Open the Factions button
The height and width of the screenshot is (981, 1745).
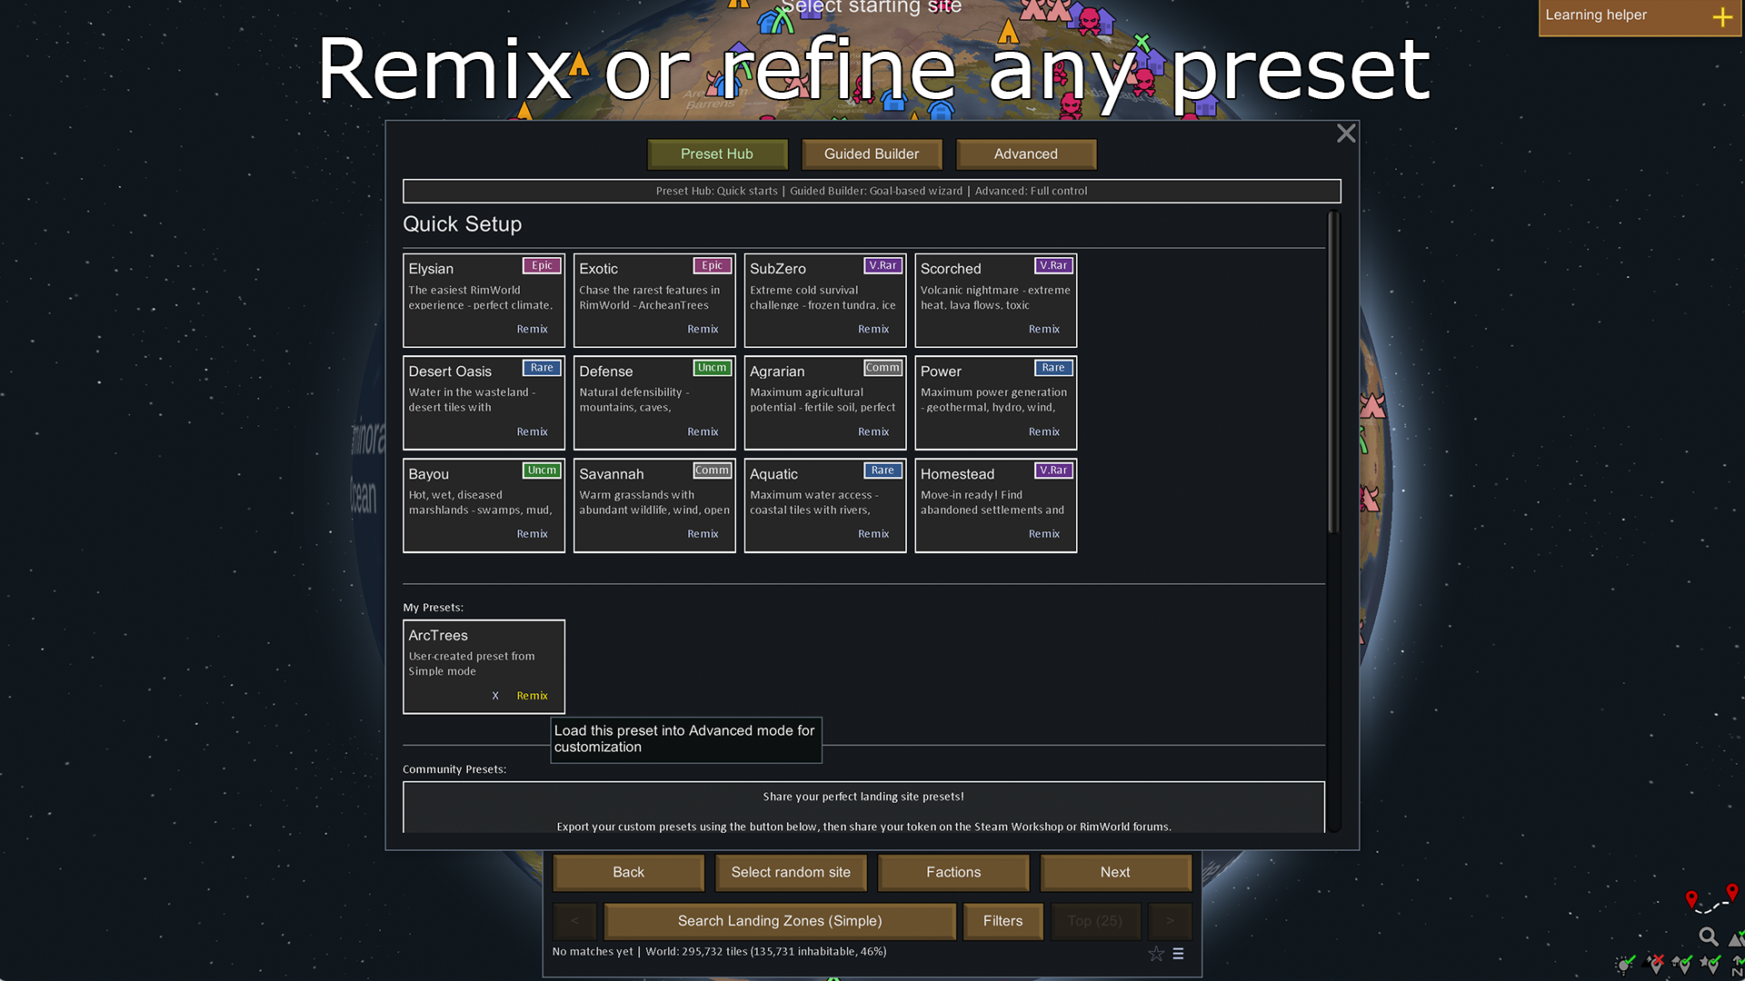pyautogui.click(x=953, y=872)
